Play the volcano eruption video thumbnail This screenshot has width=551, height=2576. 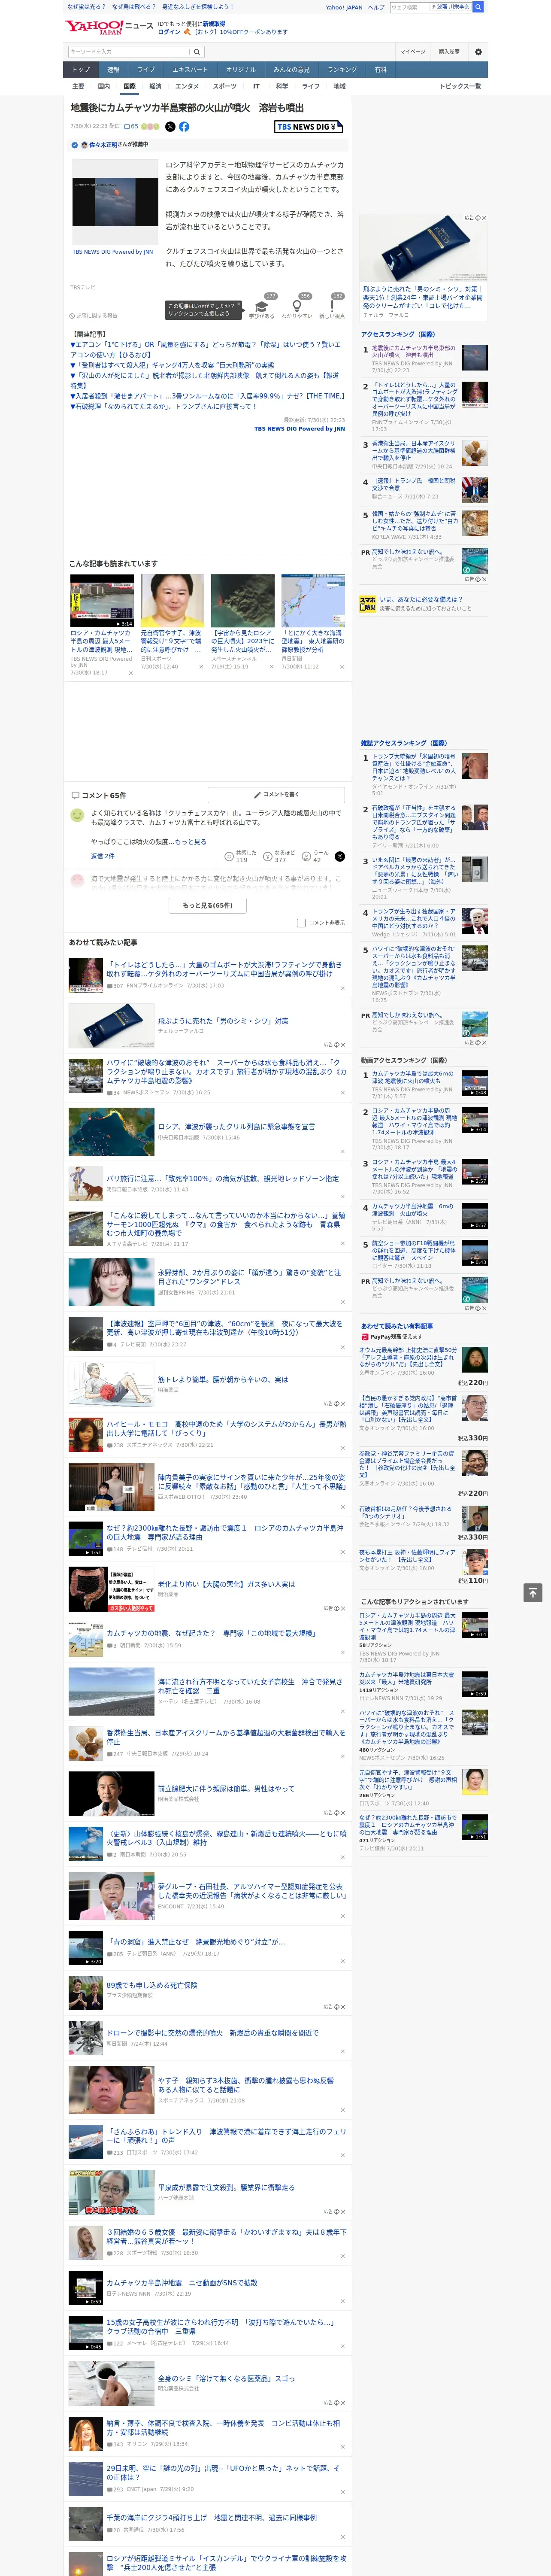pos(115,202)
